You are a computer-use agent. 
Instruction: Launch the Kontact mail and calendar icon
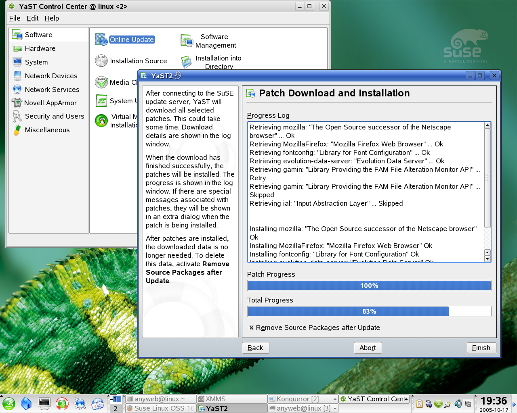click(x=98, y=404)
